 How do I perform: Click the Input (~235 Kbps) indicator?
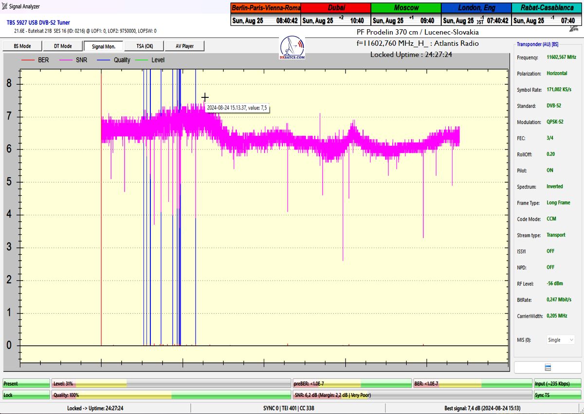(x=557, y=384)
